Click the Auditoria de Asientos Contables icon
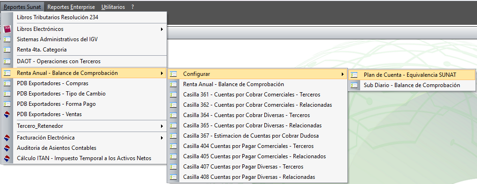The height and width of the screenshot is (184, 477). 7,148
